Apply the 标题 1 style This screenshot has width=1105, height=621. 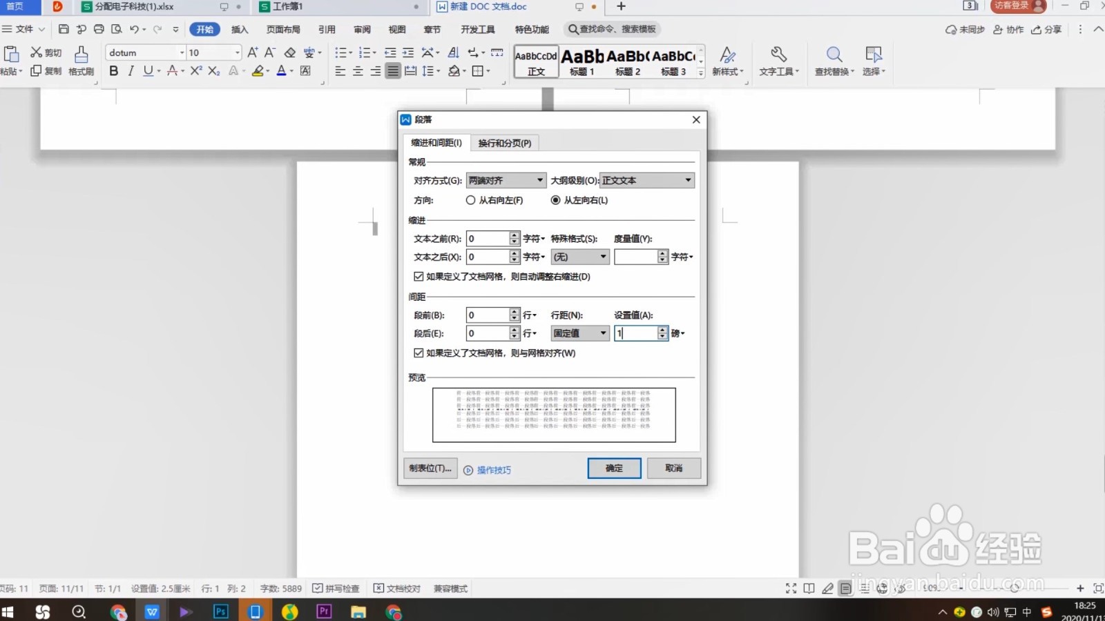tap(582, 61)
